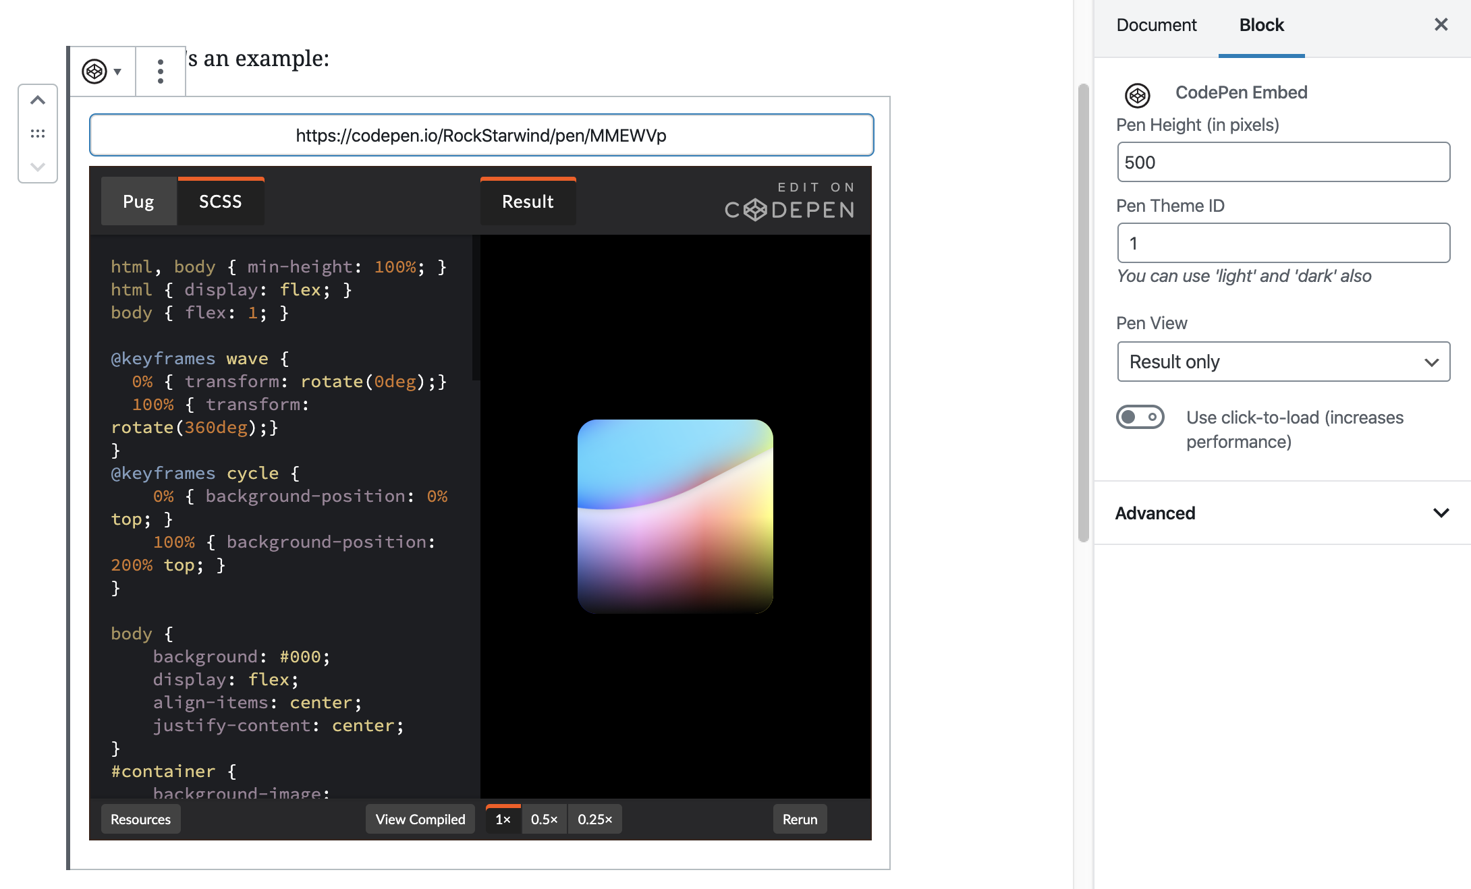Open the Edit on CodePen logo link
Viewport: 1471px width, 889px height.
coord(790,201)
